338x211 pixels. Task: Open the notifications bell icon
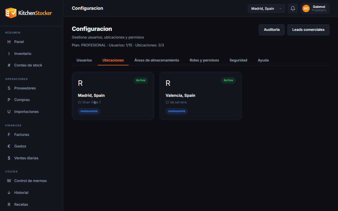click(x=293, y=8)
